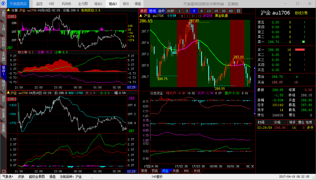Click 超级全景图 in bottom bar

(x=37, y=177)
